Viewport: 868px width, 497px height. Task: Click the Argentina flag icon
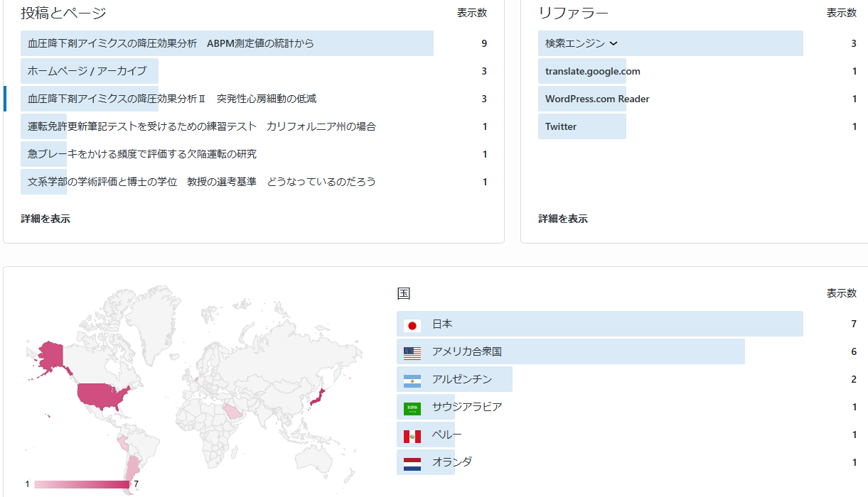pyautogui.click(x=412, y=381)
